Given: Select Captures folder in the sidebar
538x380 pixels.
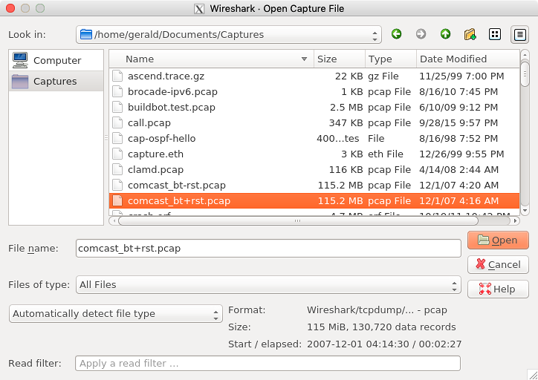Looking at the screenshot, I should tap(56, 81).
